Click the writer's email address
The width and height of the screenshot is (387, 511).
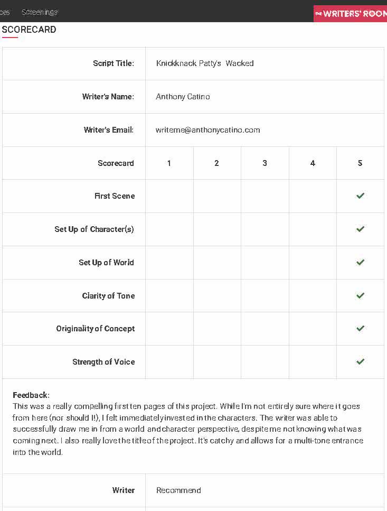click(x=207, y=130)
